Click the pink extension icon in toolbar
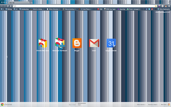 pyautogui.click(x=159, y=6)
